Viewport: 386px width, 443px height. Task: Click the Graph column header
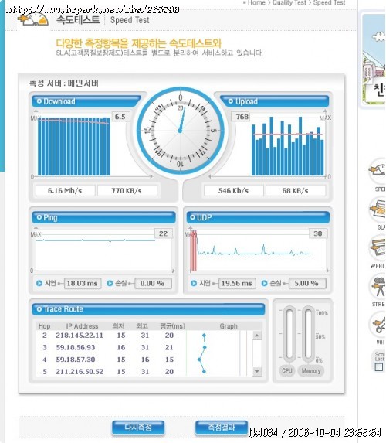[229, 326]
